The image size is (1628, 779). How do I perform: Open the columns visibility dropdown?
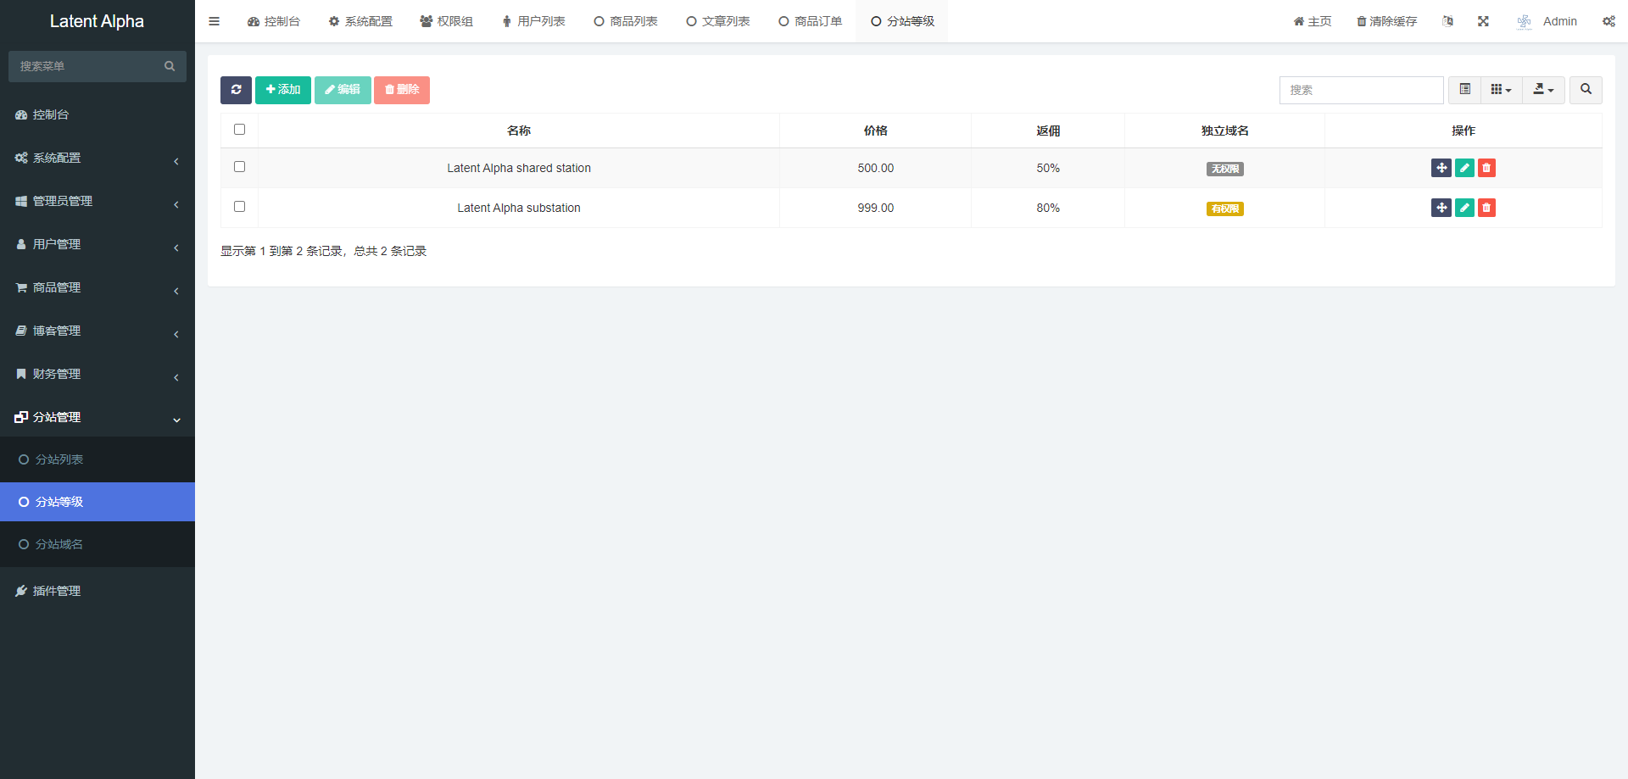tap(1501, 90)
